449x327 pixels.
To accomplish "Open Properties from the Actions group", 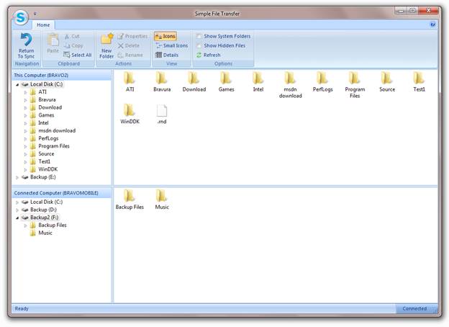I will tap(132, 36).
